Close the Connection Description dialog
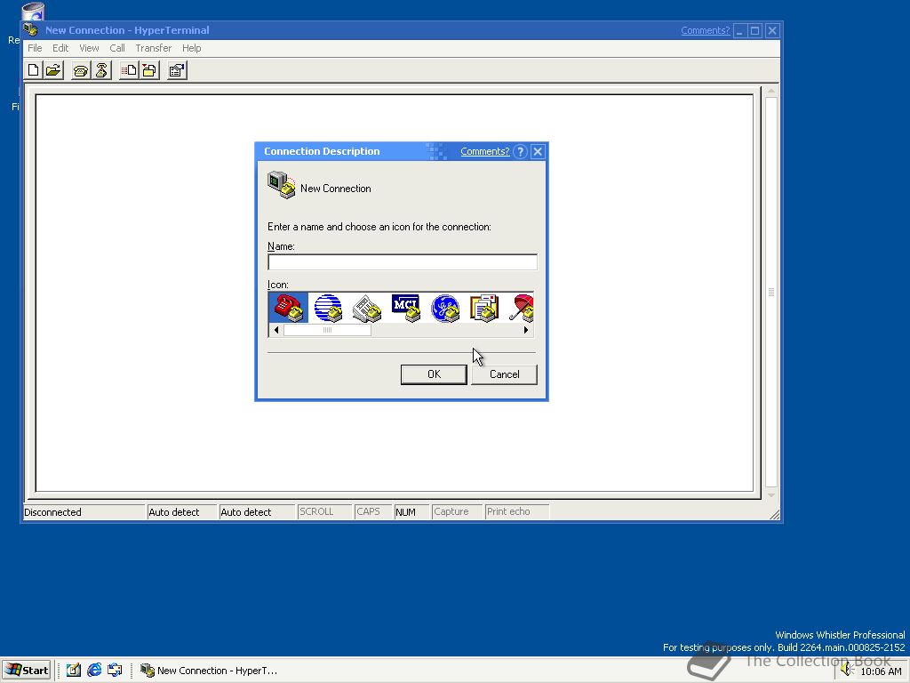This screenshot has height=683, width=910. click(538, 151)
